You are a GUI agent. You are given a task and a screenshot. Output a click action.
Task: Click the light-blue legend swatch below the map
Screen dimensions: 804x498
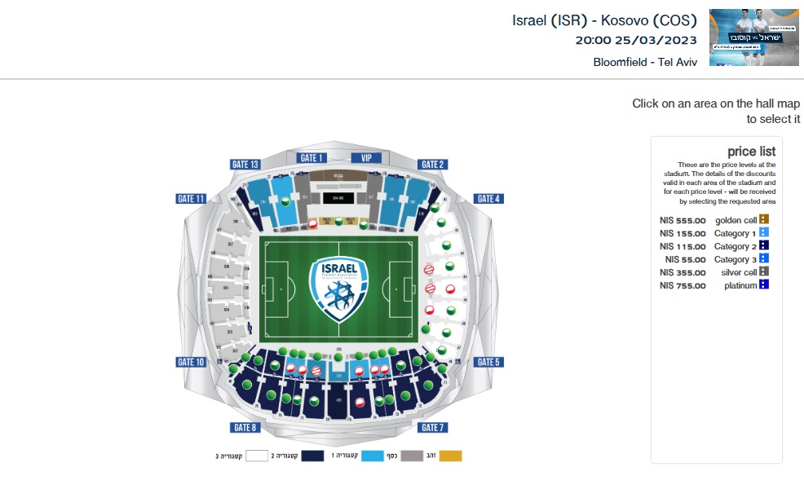coord(373,456)
